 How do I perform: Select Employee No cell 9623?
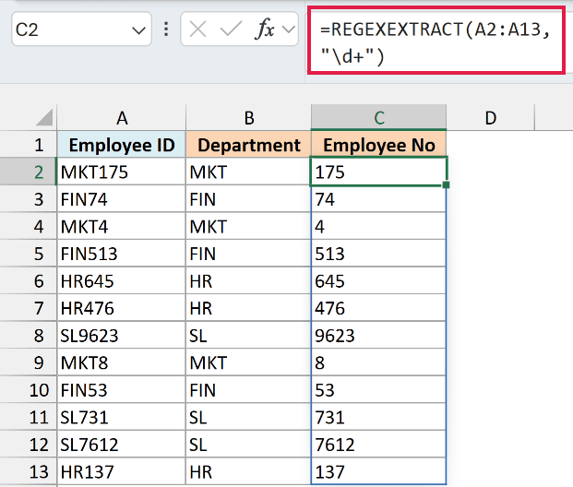[x=378, y=336]
